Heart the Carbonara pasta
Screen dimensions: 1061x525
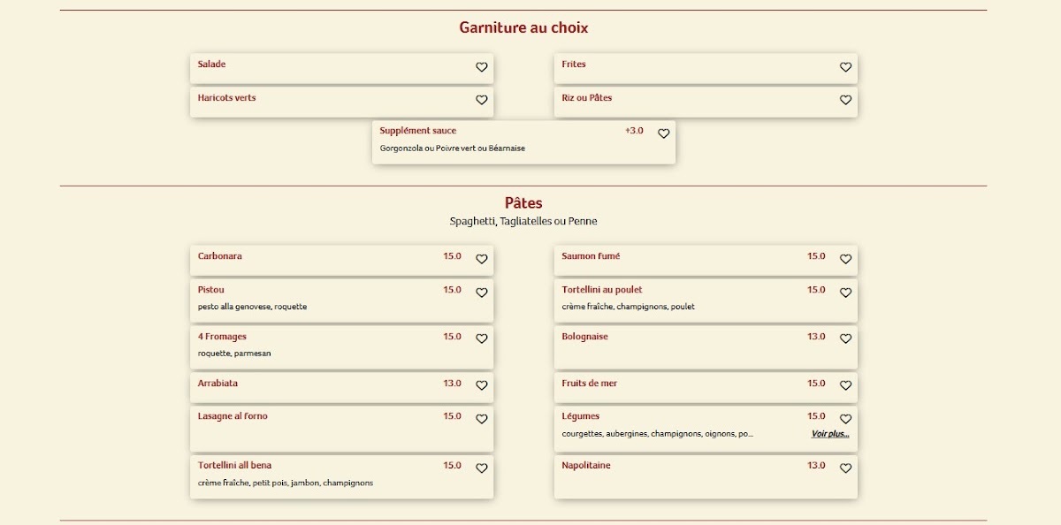point(481,259)
